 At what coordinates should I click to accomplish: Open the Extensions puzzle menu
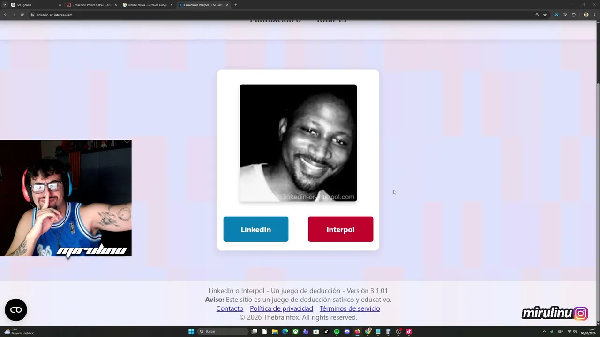pyautogui.click(x=573, y=15)
